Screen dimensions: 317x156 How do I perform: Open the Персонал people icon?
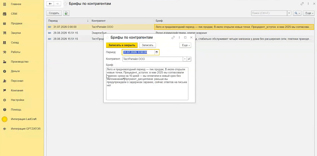[x=4, y=81]
